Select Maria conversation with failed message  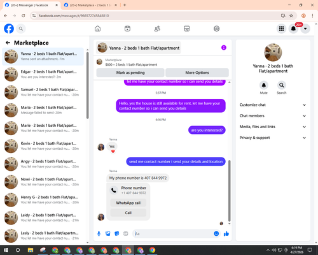[43, 110]
